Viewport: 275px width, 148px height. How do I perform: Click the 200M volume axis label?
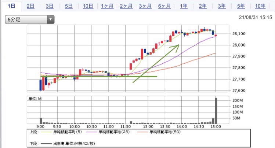pyautogui.click(x=238, y=100)
